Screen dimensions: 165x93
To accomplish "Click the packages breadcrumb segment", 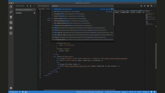I will pos(41,9).
